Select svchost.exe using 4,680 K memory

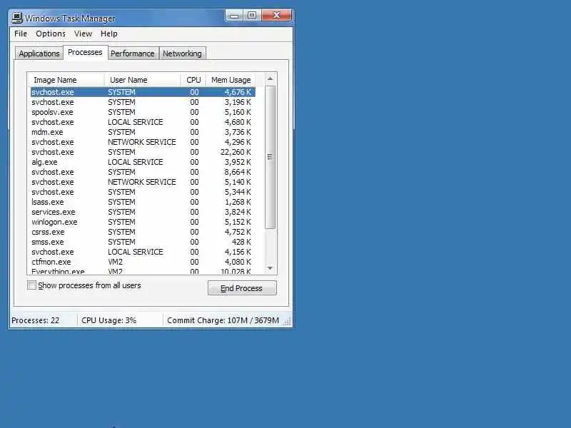[142, 122]
